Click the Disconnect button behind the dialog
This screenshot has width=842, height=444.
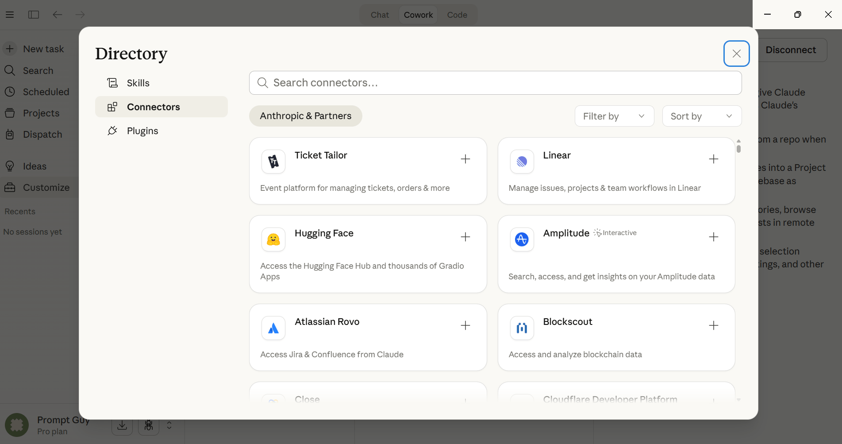pyautogui.click(x=792, y=50)
